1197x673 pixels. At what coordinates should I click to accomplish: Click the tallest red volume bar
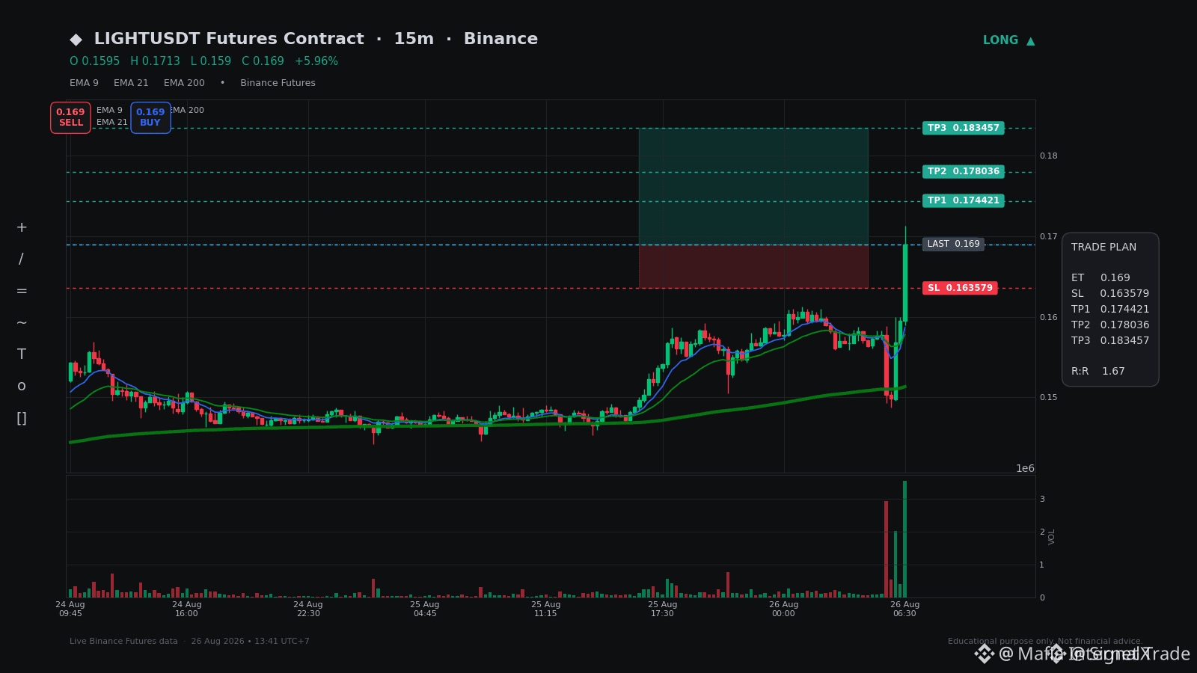(x=887, y=550)
